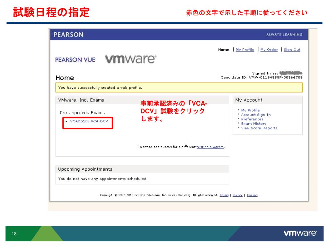The image size is (329, 246).
Task: Click the My Account panel header
Action: (268, 100)
